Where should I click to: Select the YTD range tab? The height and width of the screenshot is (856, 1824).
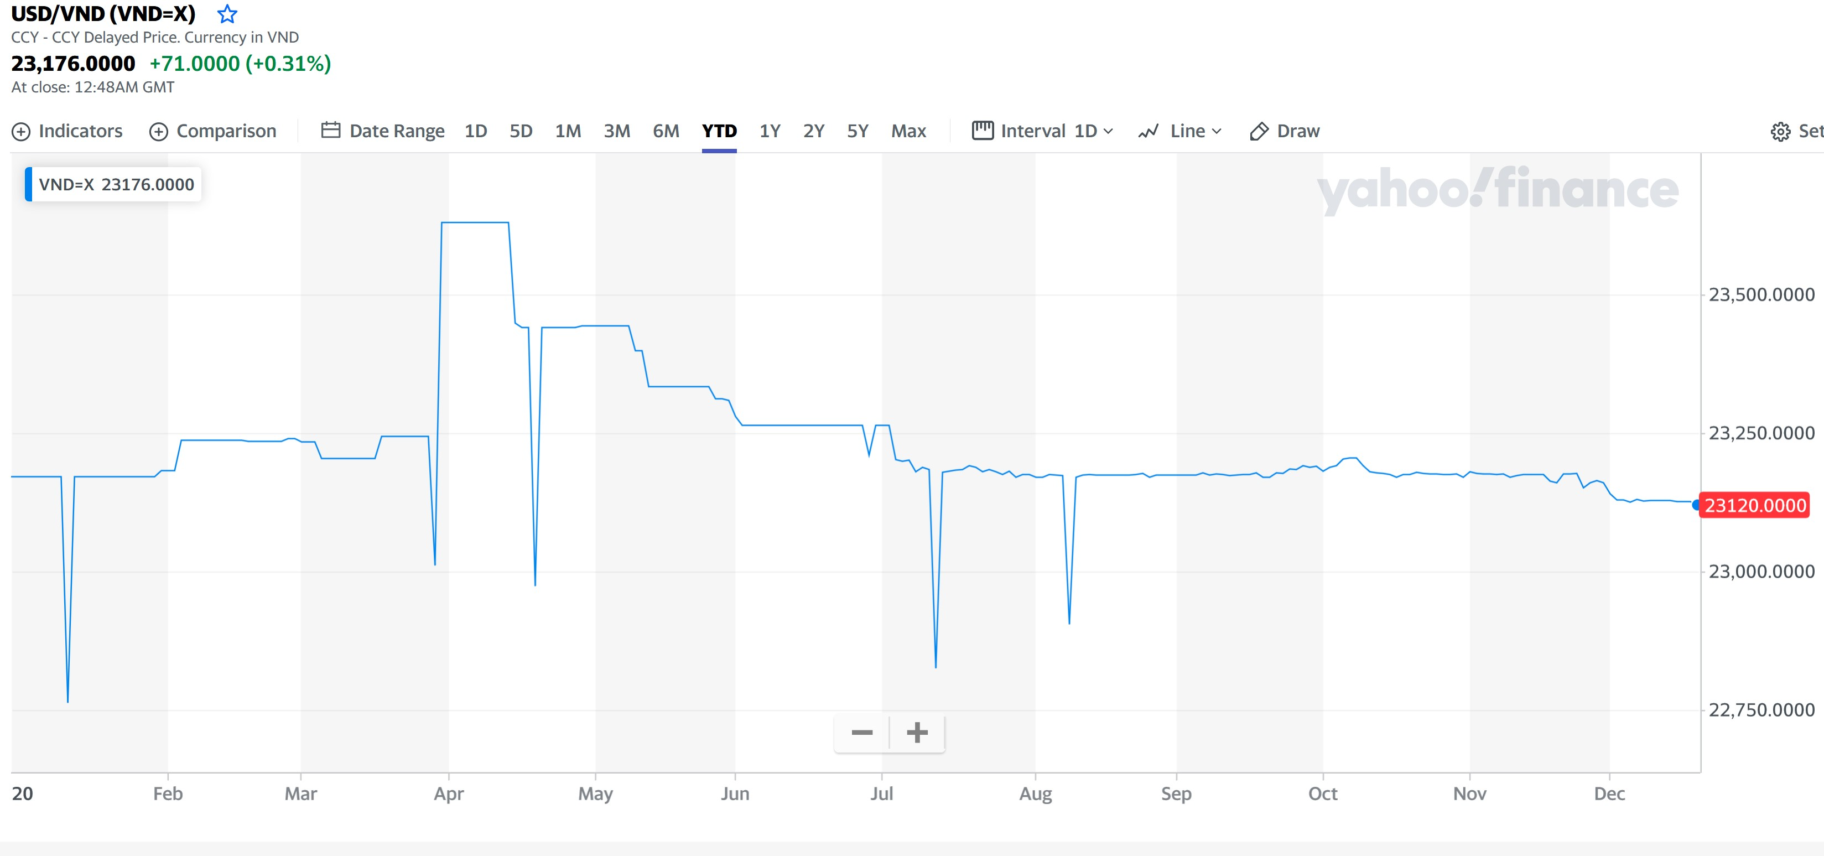click(x=719, y=131)
